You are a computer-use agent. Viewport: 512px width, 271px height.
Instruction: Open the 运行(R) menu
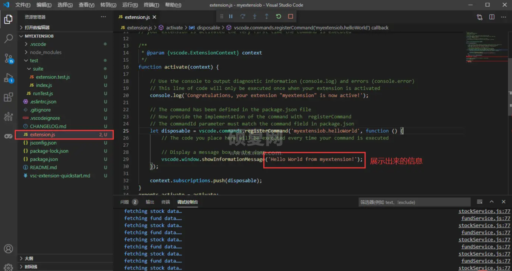coord(130,5)
